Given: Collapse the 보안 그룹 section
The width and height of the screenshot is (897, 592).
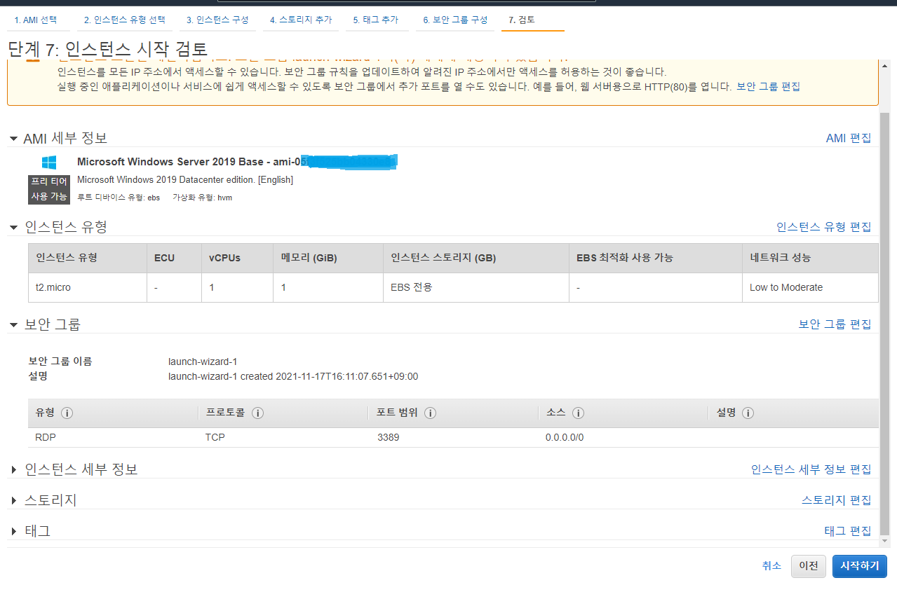Looking at the screenshot, I should click(13, 324).
